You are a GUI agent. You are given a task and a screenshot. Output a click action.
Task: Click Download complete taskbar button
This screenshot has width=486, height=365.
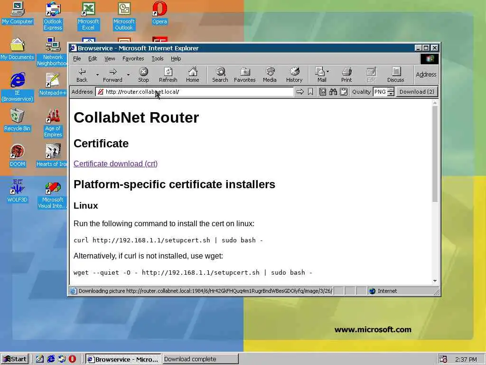[x=200, y=359]
